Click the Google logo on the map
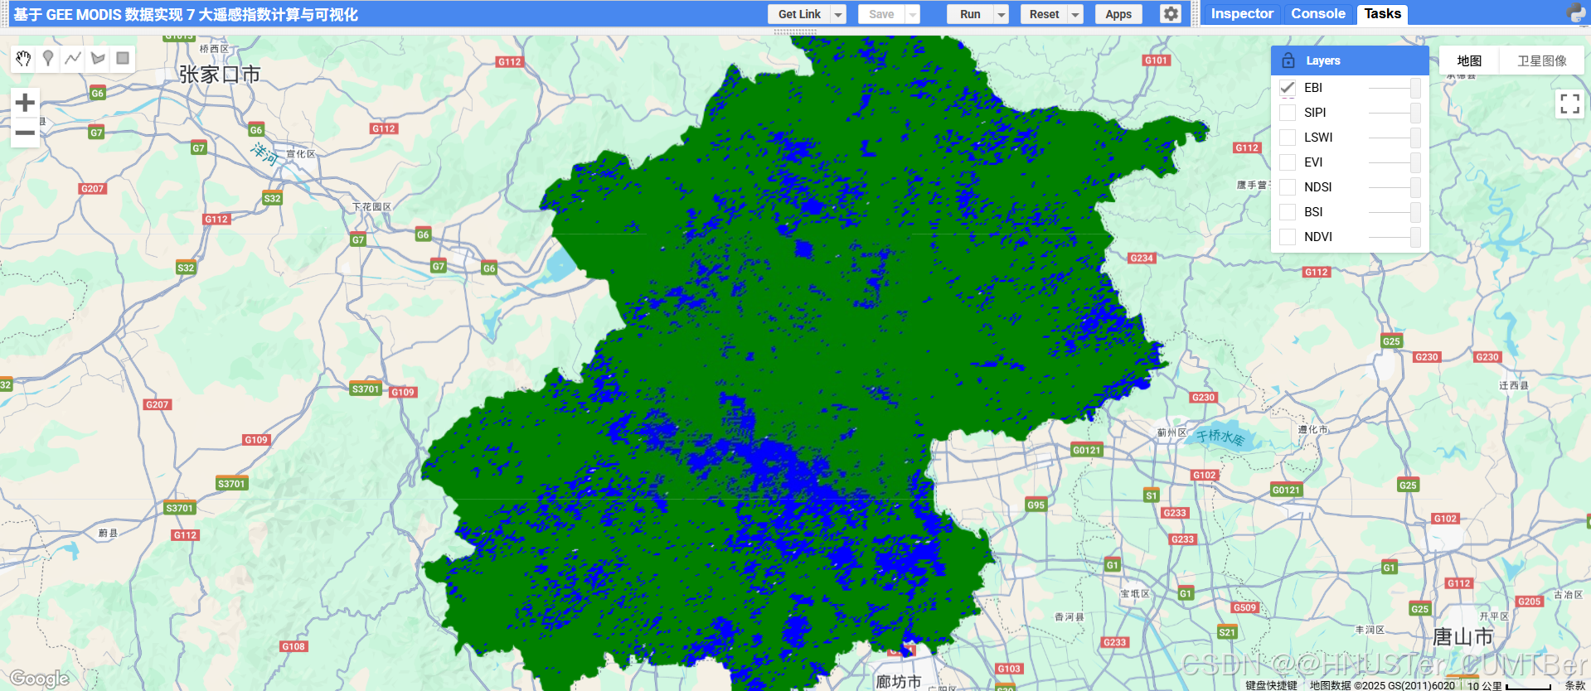 40,679
